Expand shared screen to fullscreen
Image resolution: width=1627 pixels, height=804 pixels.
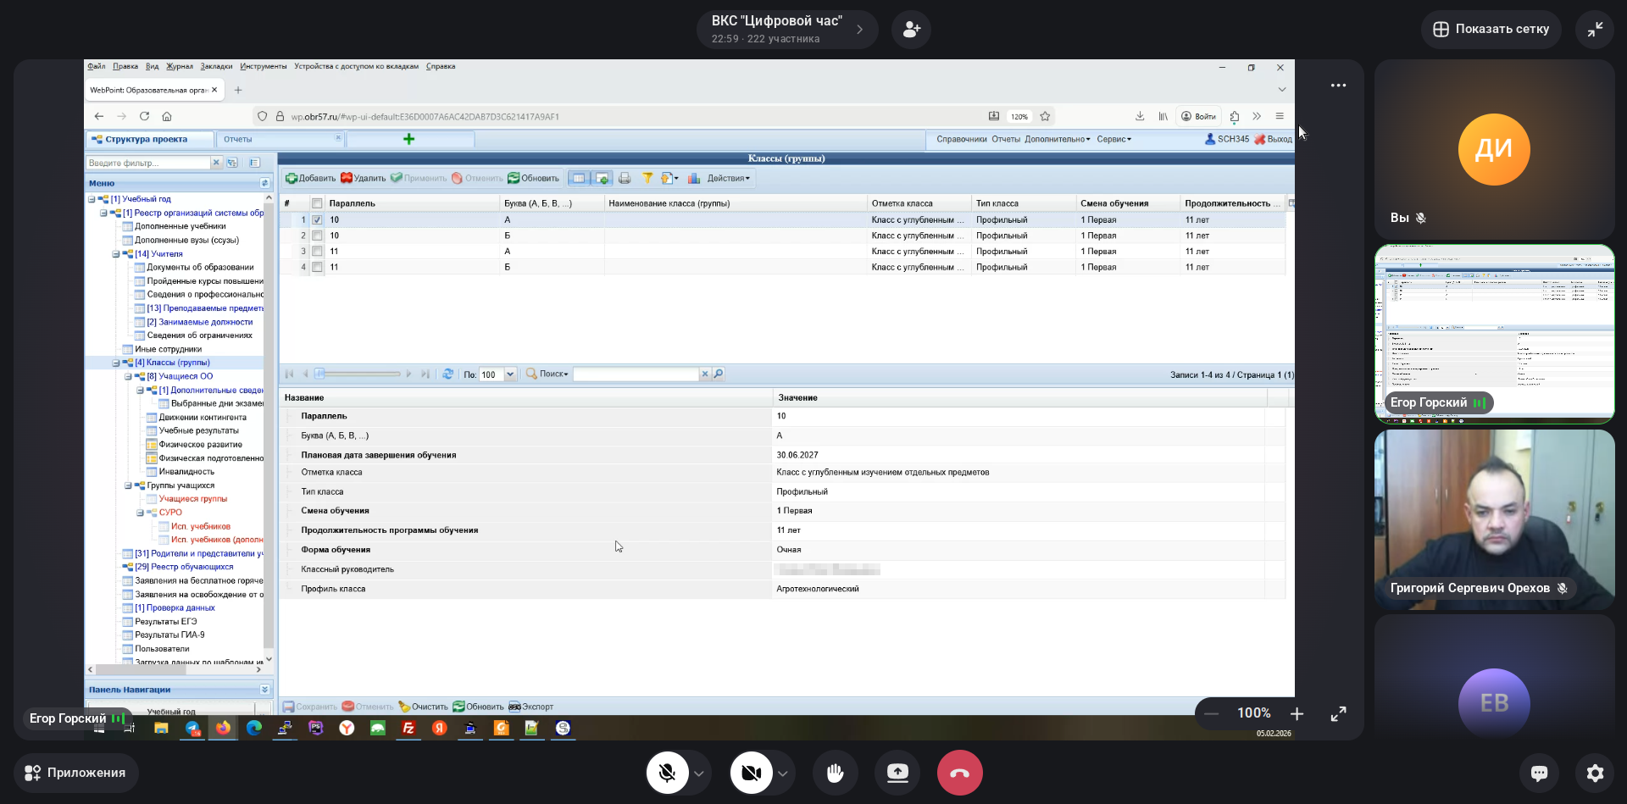[x=1338, y=714]
